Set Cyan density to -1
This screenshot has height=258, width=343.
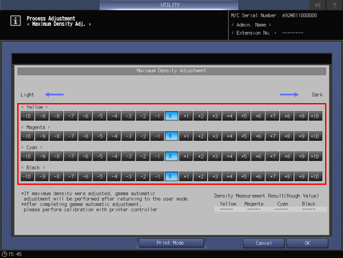[157, 156]
